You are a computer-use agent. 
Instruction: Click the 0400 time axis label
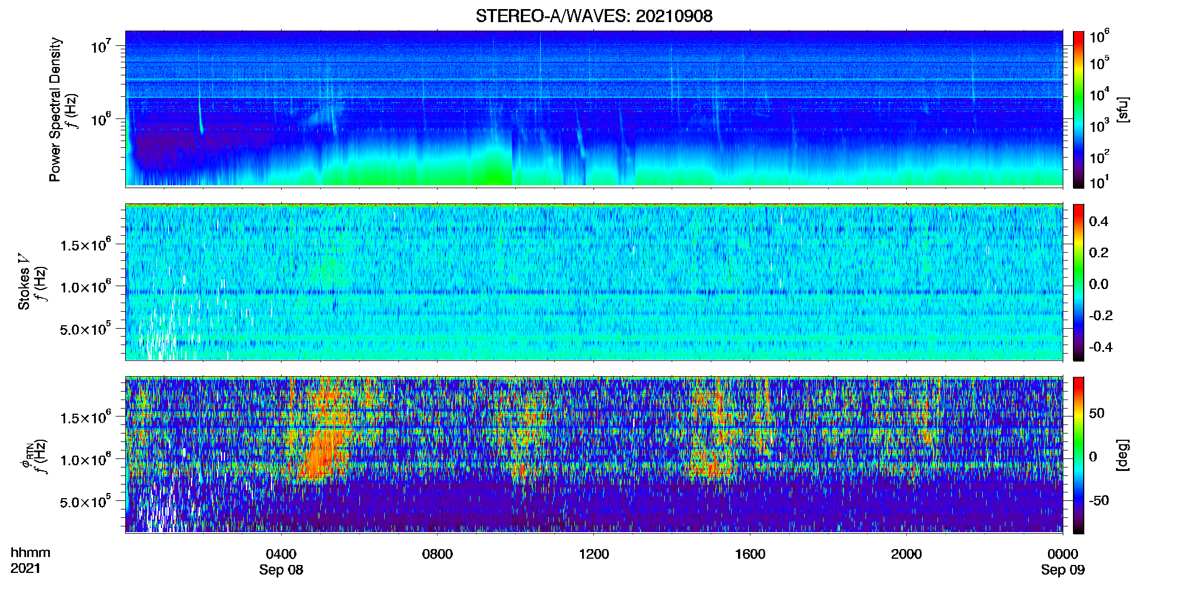281,554
